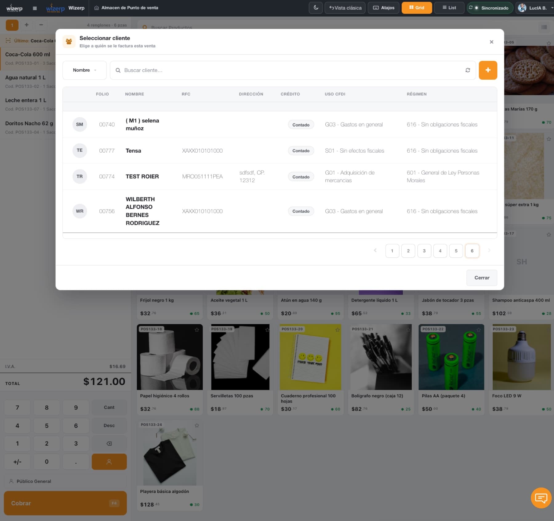
Task: Select ticket tab 1
Action: (x=12, y=25)
